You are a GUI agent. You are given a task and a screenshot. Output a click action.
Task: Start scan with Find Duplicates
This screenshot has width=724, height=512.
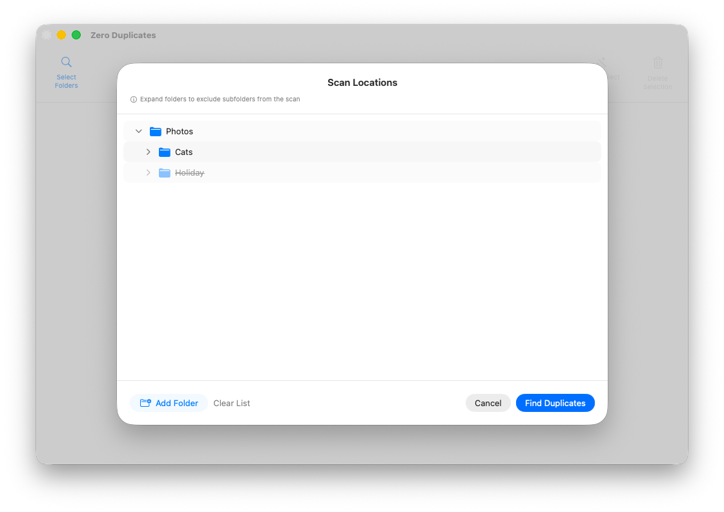555,403
